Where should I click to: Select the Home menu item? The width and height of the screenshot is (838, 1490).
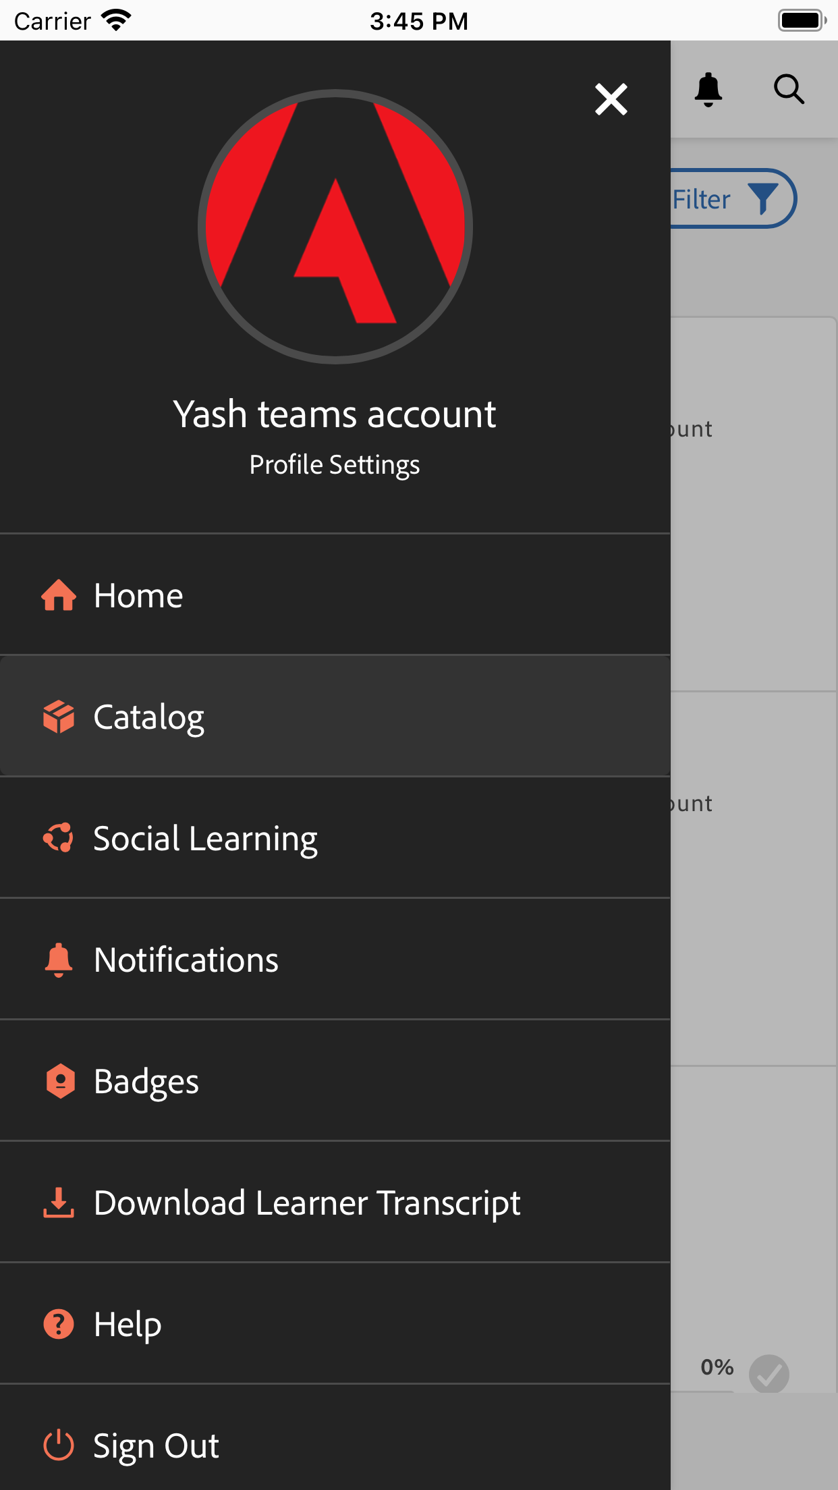(139, 595)
